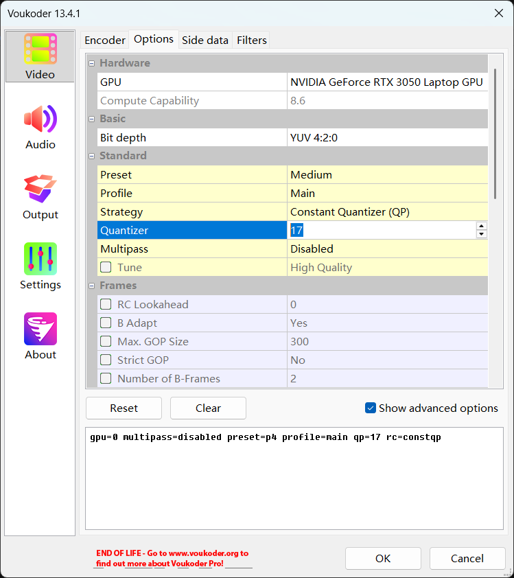
Task: Open the About section icon
Action: coord(40,329)
